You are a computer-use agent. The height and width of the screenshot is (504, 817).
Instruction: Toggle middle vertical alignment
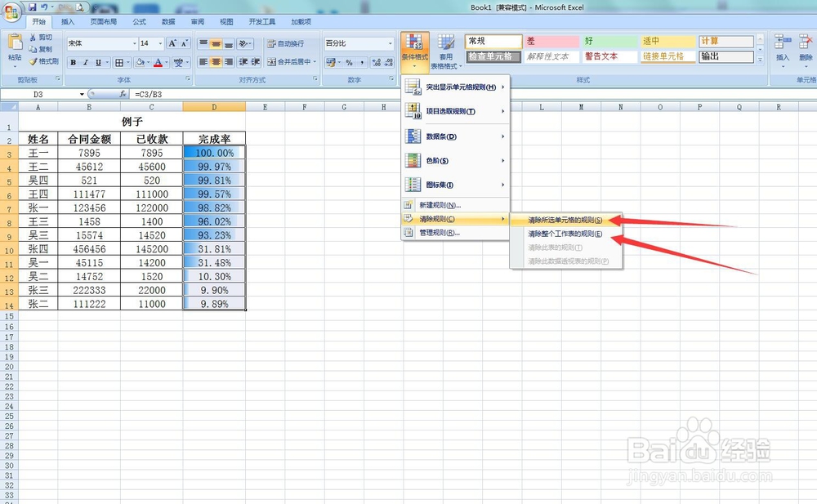tap(216, 44)
